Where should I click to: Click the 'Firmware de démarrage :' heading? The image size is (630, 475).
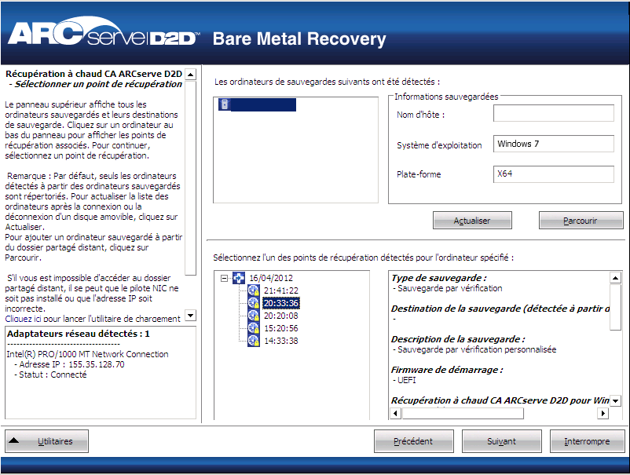tap(447, 370)
